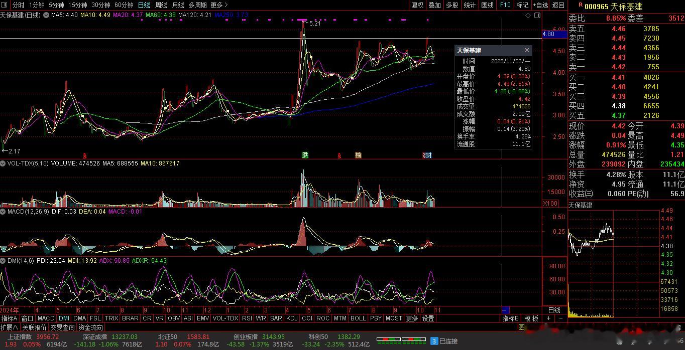Open the 复权 adjustment option
Image resolution: width=685 pixels, height=350 pixels.
[417, 5]
